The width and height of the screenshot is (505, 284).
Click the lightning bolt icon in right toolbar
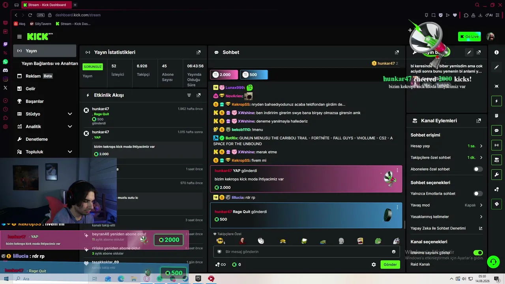[x=496, y=101]
